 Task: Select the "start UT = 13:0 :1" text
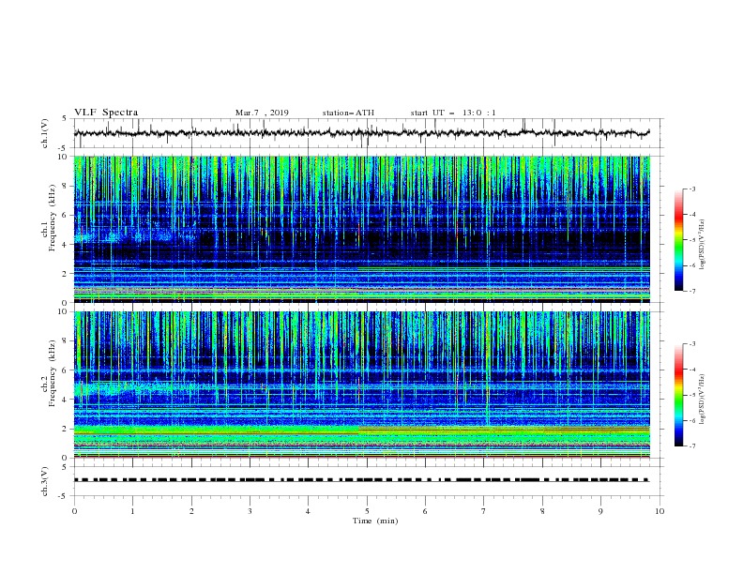tap(453, 113)
